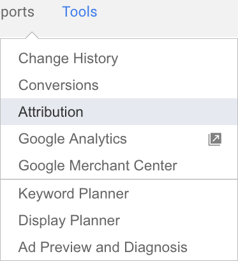Click the dropdown caret notch under Tools
The width and height of the screenshot is (238, 261).
32,35
